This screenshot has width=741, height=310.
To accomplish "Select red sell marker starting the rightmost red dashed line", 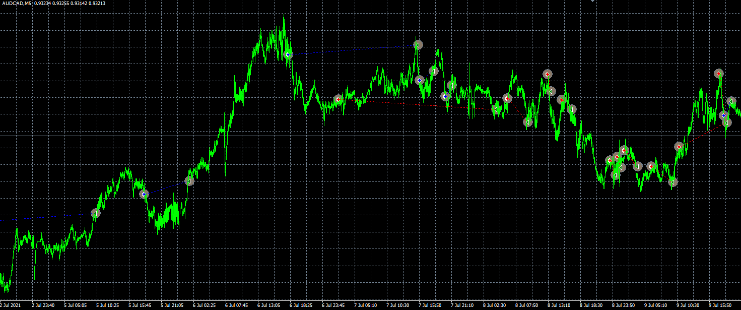I will [679, 147].
